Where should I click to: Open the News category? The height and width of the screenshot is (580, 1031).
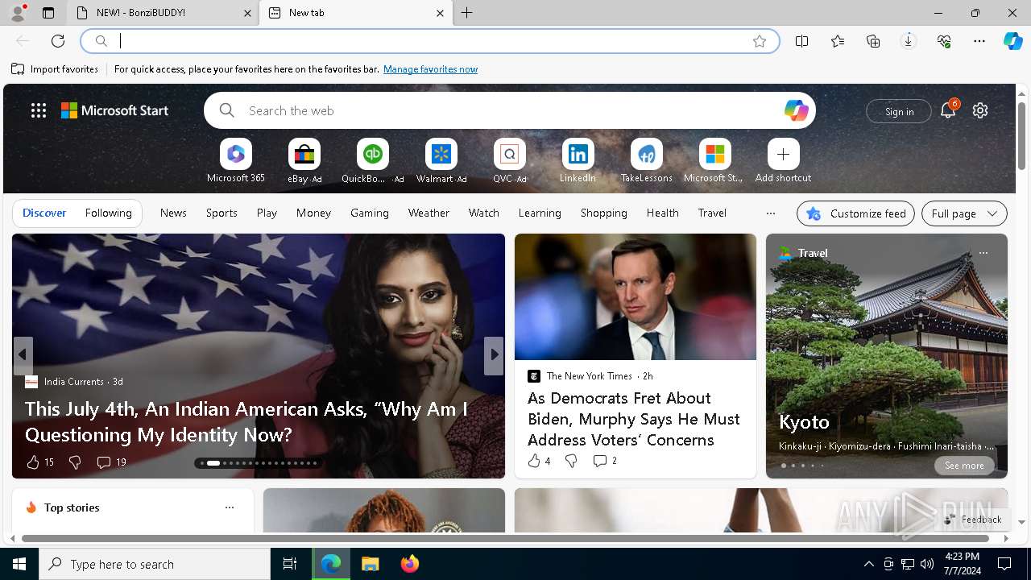(x=173, y=213)
